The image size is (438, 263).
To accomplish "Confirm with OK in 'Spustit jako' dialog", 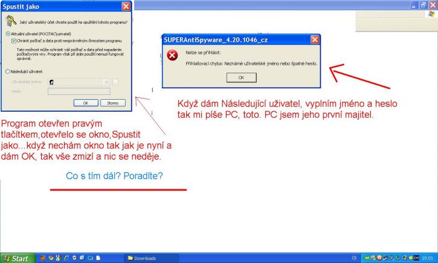I will tap(86, 103).
